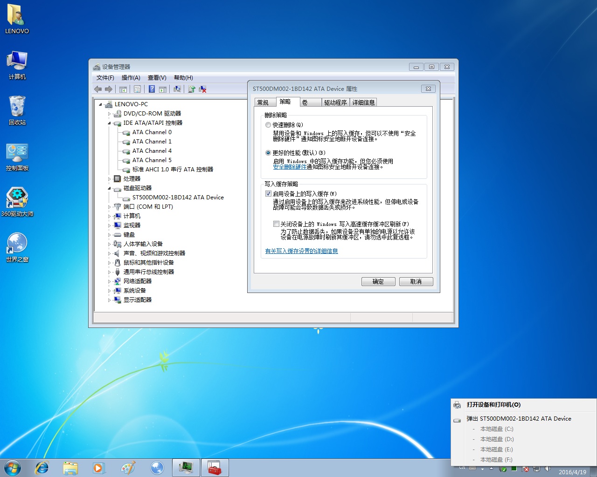This screenshot has height=477, width=597.
Task: Click the network icon in system tray
Action: (537, 469)
